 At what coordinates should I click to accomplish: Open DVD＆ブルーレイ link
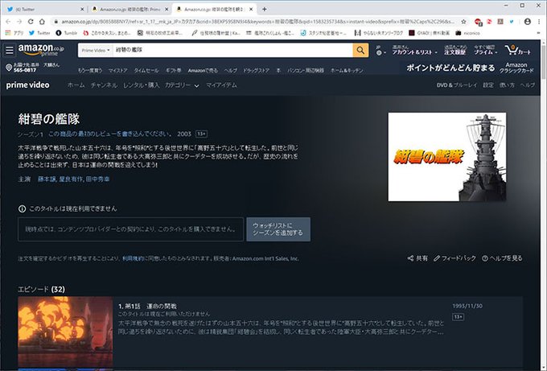[457, 85]
